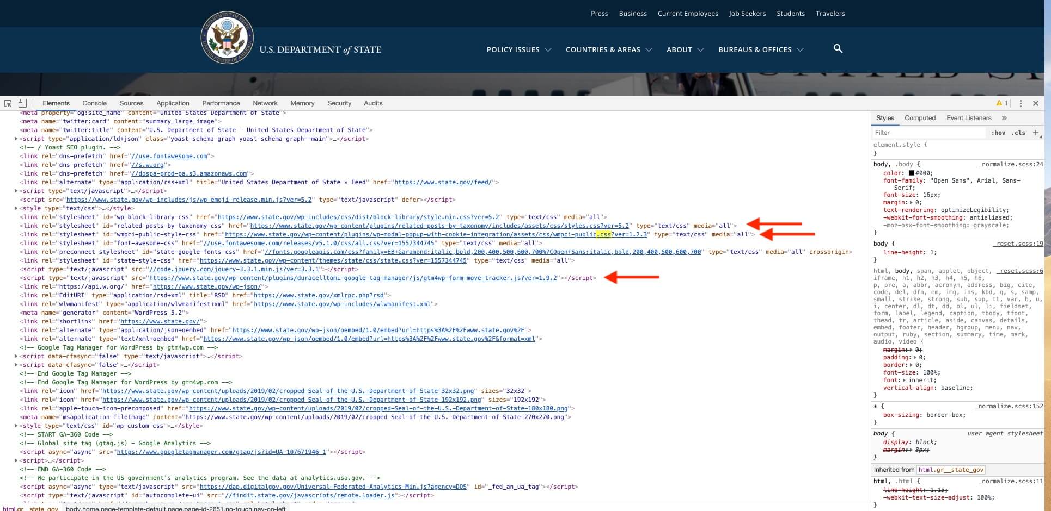Expand the Countries & Areas menu
This screenshot has width=1051, height=511.
[609, 49]
